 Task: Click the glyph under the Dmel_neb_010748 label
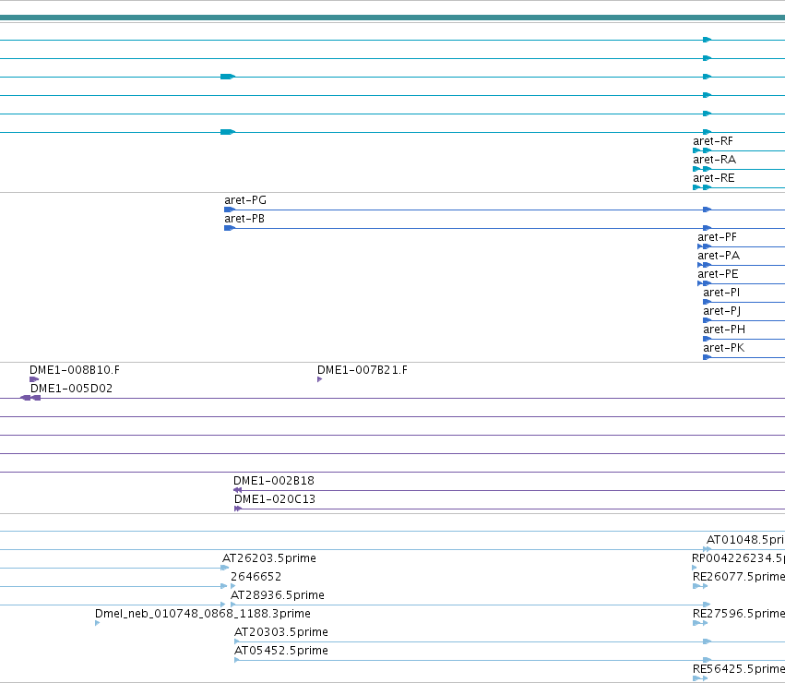[x=97, y=623]
